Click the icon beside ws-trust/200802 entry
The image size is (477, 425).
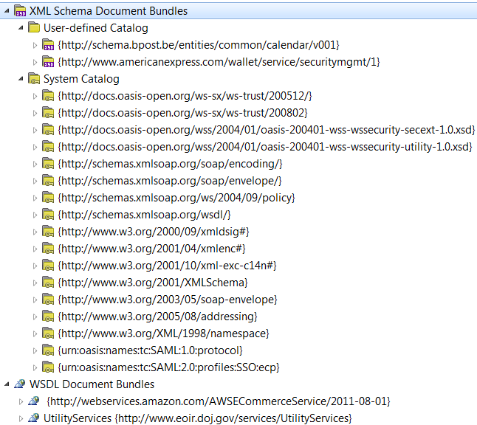(x=48, y=113)
